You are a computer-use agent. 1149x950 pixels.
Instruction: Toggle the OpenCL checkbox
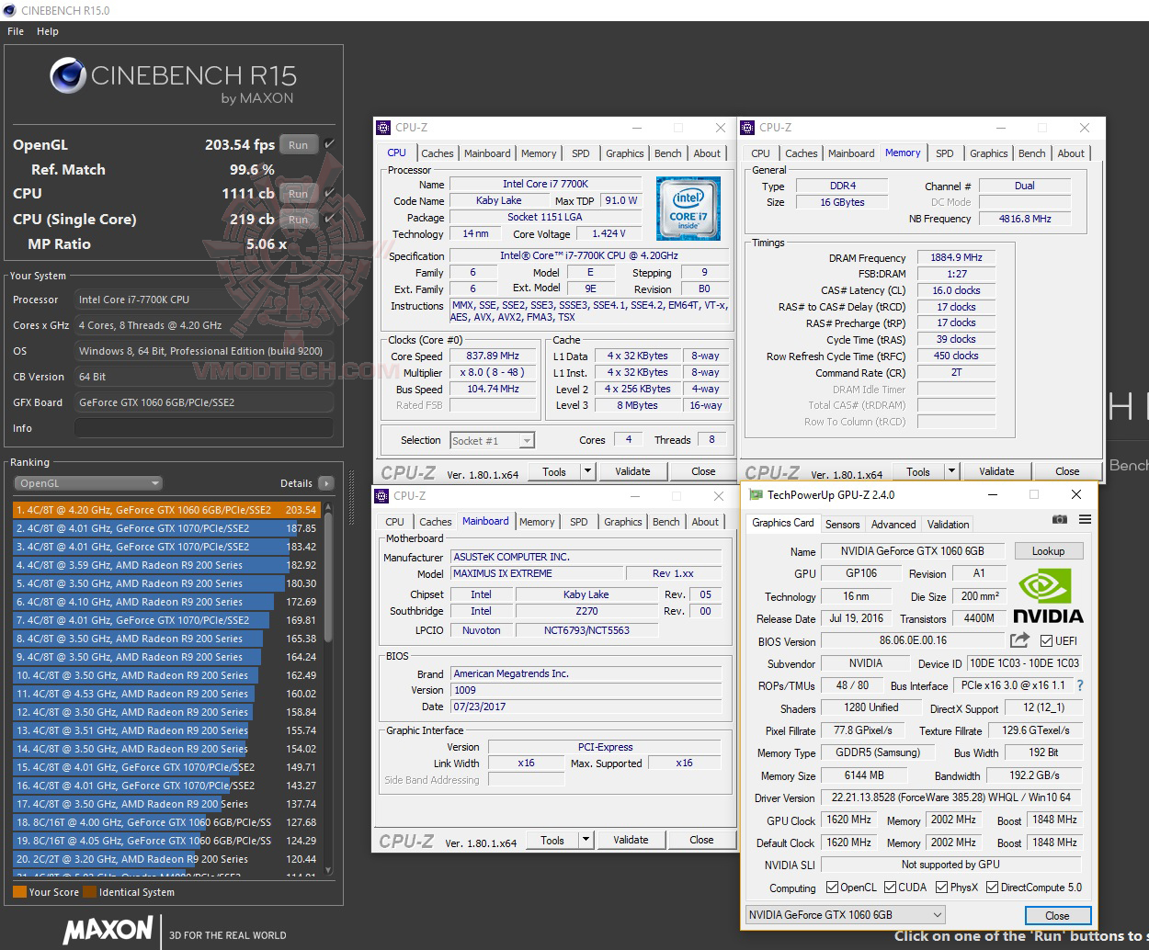832,887
